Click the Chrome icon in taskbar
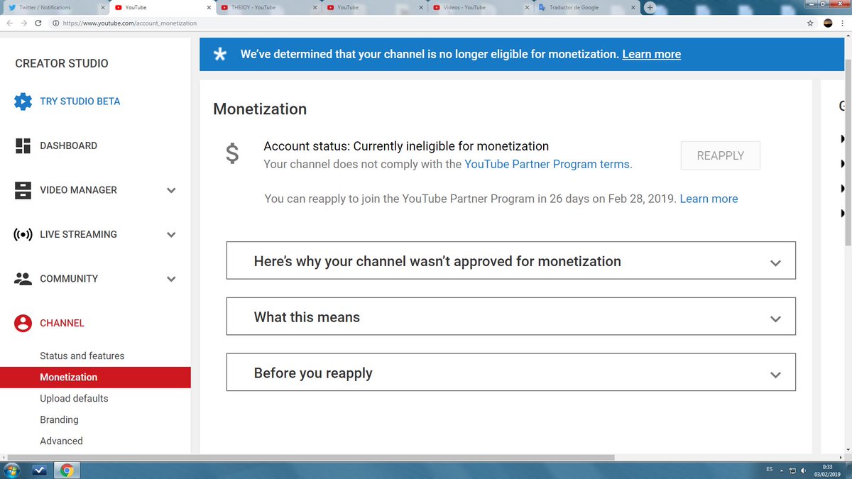 tap(67, 470)
